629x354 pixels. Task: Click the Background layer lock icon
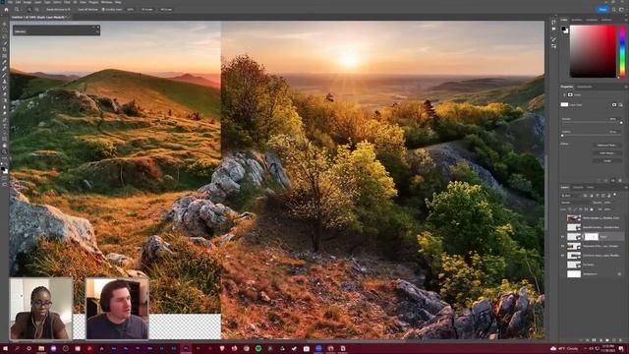click(x=620, y=274)
